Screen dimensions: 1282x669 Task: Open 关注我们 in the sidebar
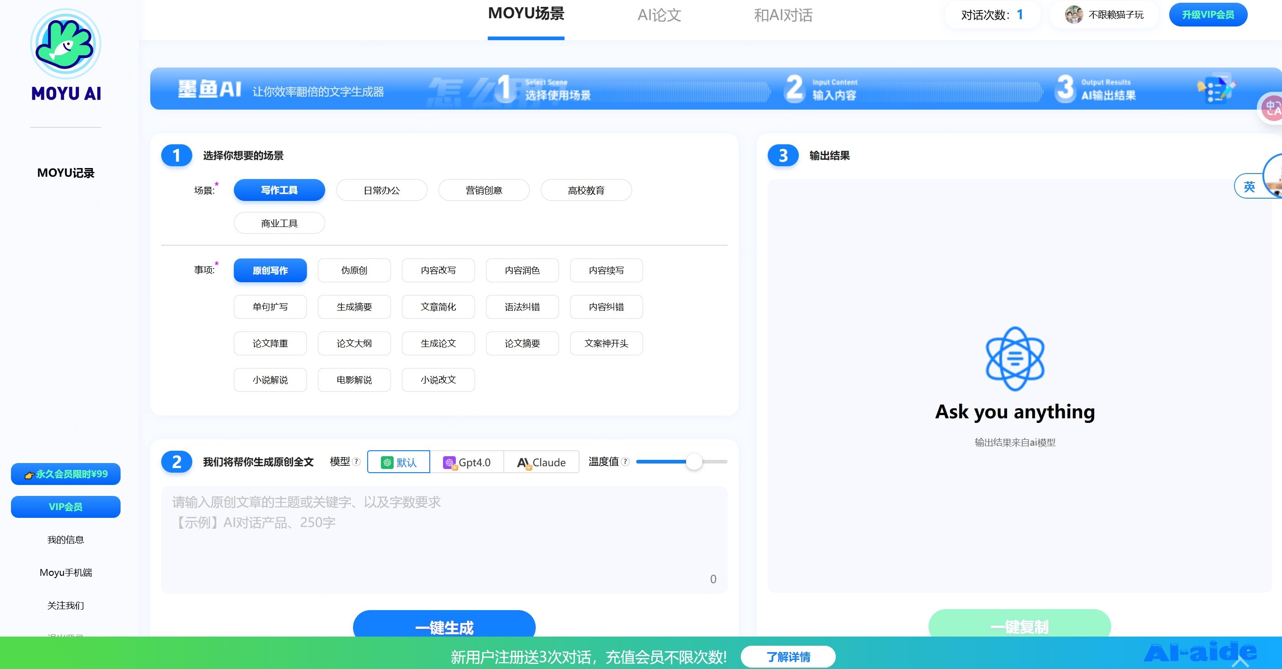tap(66, 605)
